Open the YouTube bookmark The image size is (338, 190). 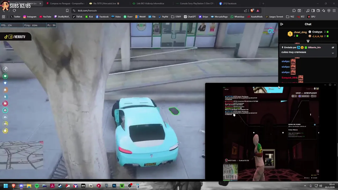45,17
